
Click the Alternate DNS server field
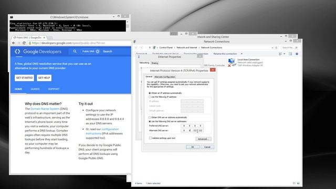(x=192, y=131)
